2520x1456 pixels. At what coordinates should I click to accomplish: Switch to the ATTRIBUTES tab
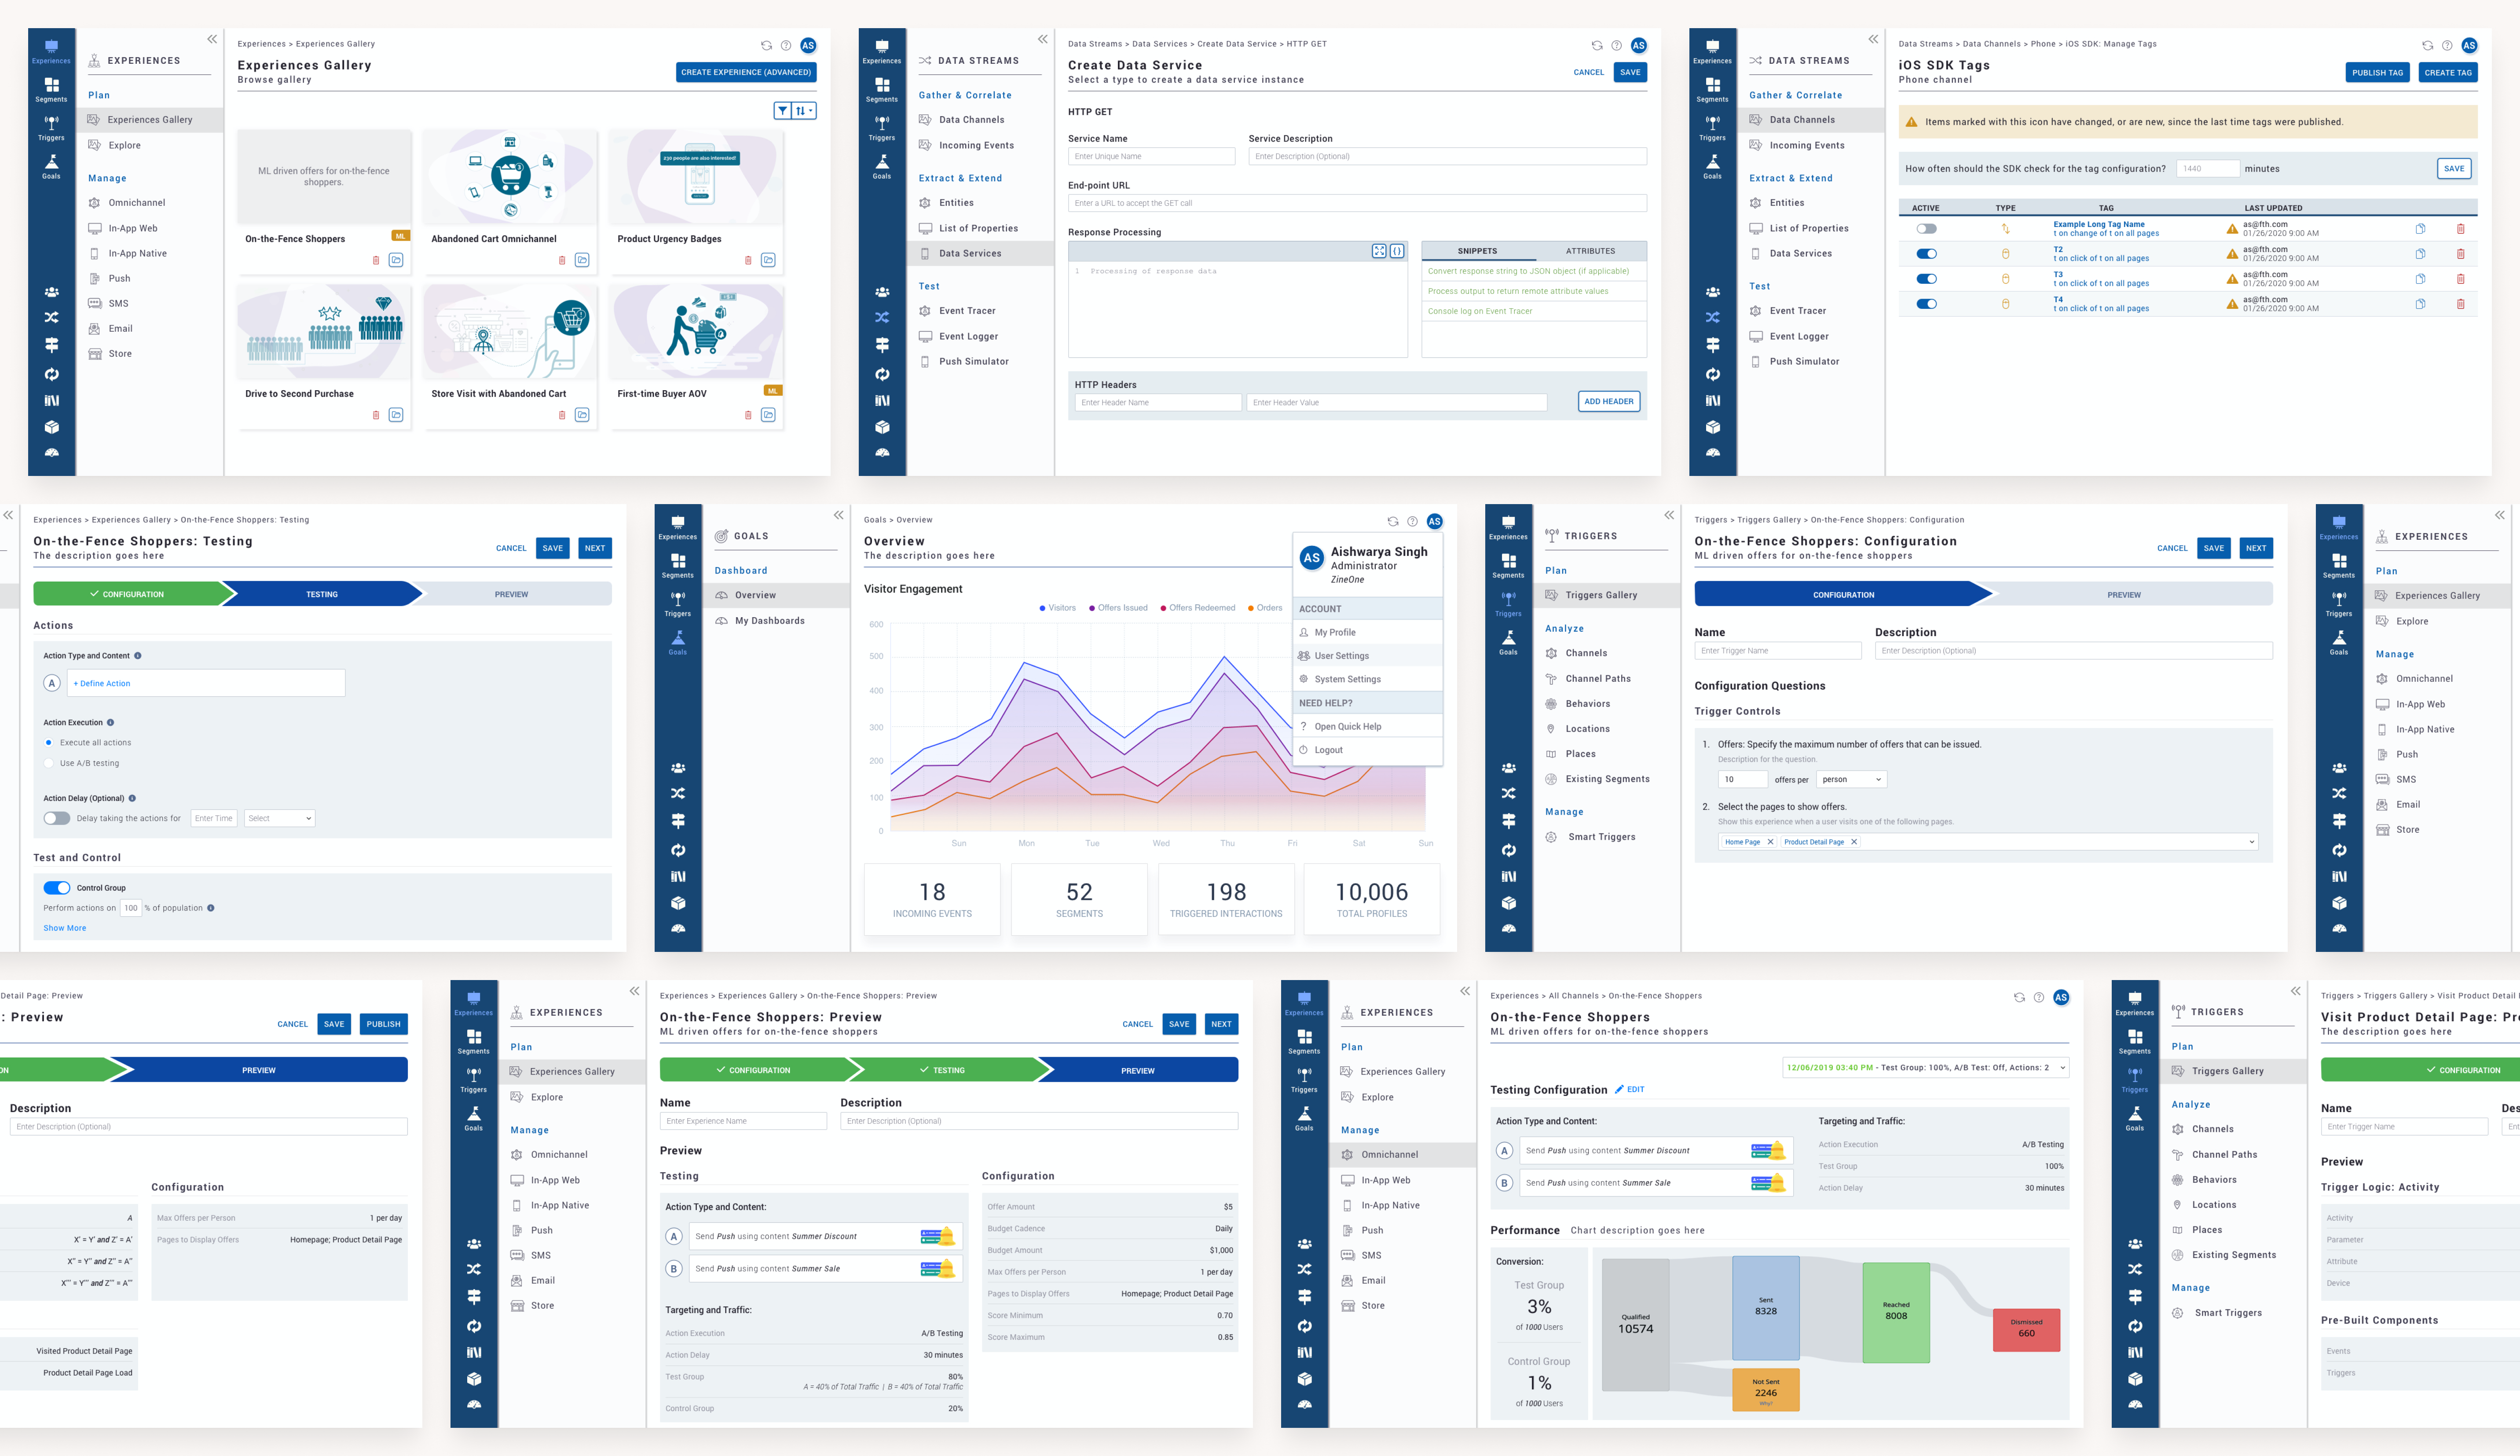pos(1590,251)
